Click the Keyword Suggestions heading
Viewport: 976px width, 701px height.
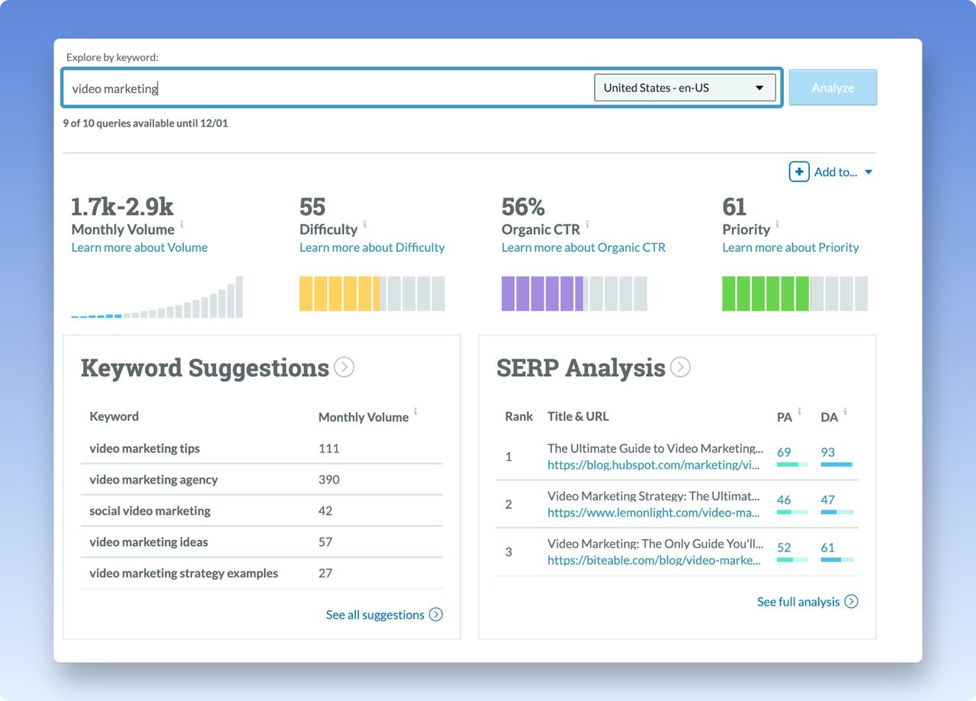point(205,368)
